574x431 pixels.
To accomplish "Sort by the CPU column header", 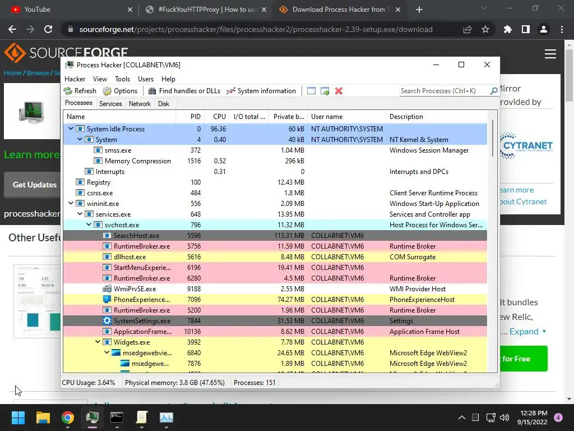I will click(216, 117).
